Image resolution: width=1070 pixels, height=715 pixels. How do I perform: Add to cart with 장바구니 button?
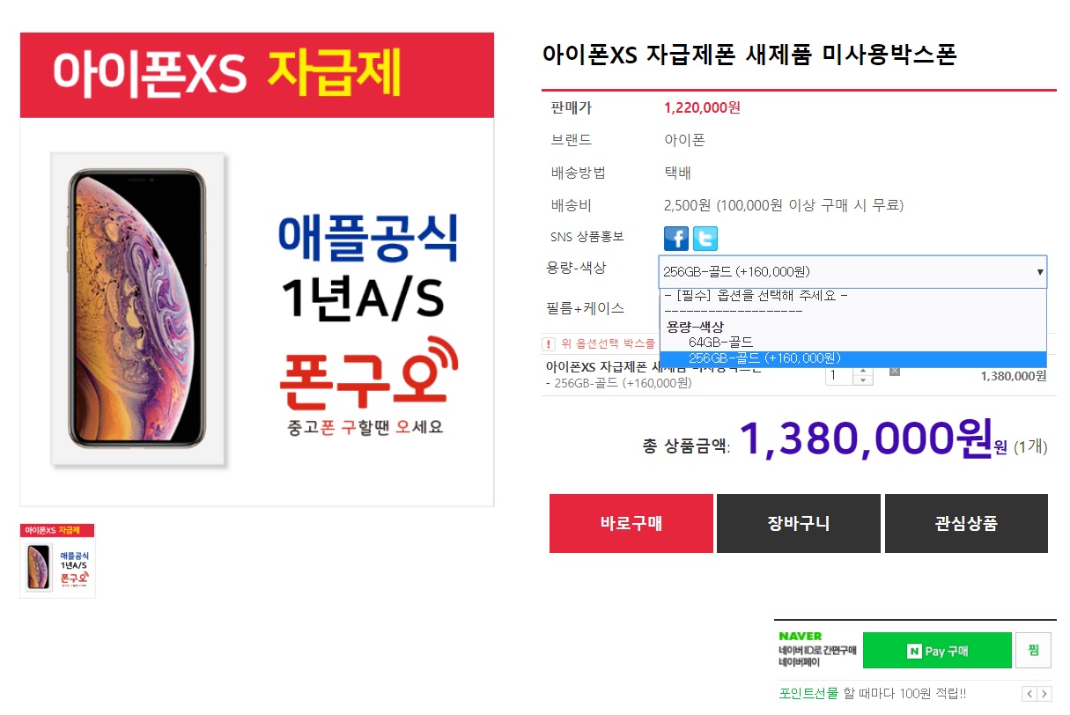tap(799, 524)
